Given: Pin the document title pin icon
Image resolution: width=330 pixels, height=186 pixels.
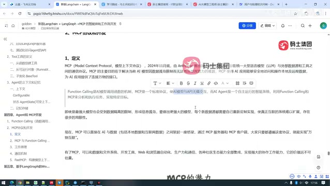Looking at the screenshot, I should click(x=121, y=24).
